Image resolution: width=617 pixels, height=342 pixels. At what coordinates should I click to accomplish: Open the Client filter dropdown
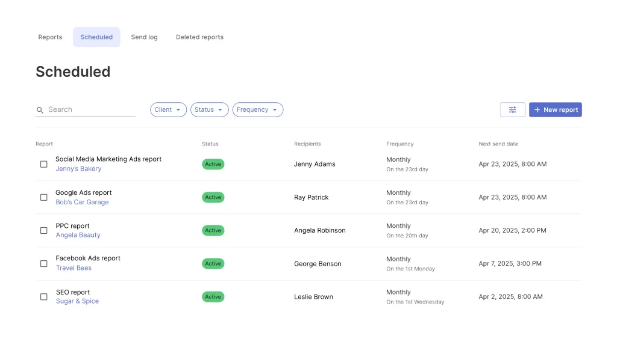pyautogui.click(x=168, y=109)
